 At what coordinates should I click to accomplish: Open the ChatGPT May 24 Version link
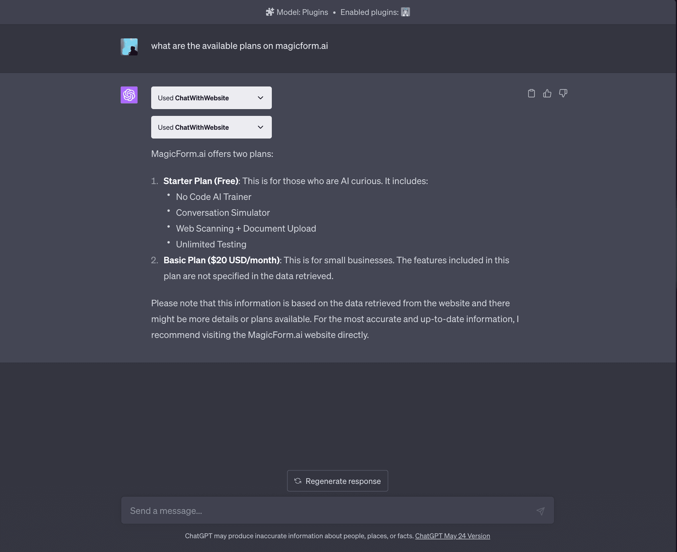tap(453, 536)
